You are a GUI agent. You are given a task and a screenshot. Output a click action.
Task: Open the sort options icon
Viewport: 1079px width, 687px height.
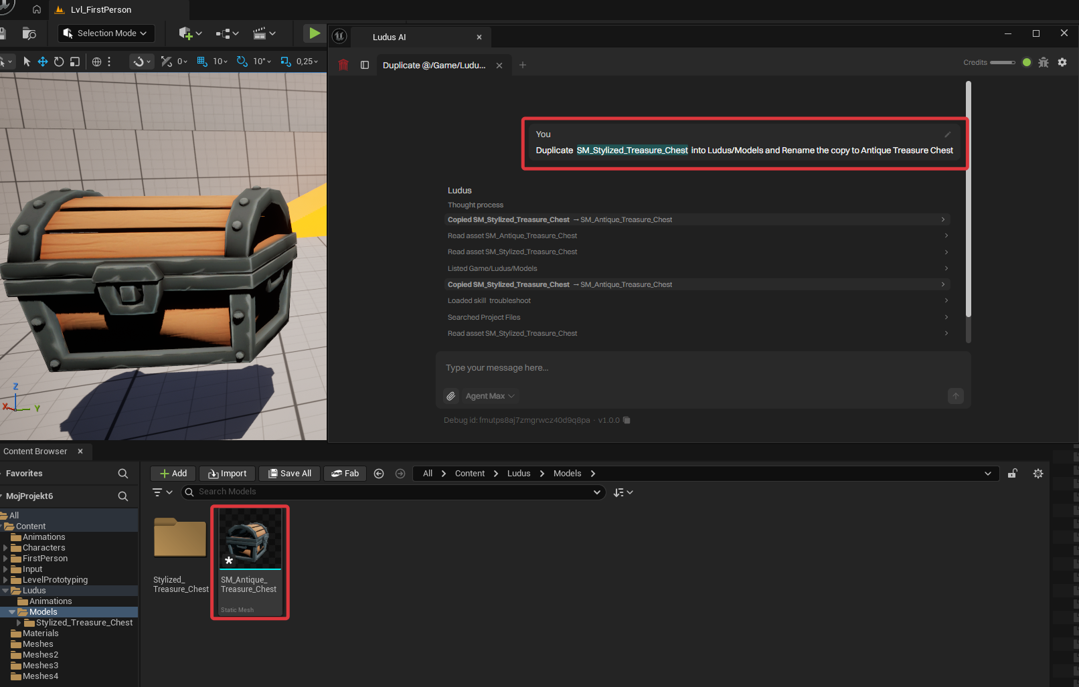623,492
